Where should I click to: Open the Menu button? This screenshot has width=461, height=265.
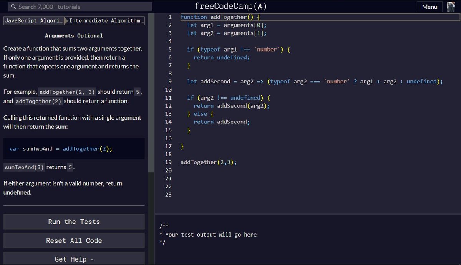pyautogui.click(x=429, y=7)
